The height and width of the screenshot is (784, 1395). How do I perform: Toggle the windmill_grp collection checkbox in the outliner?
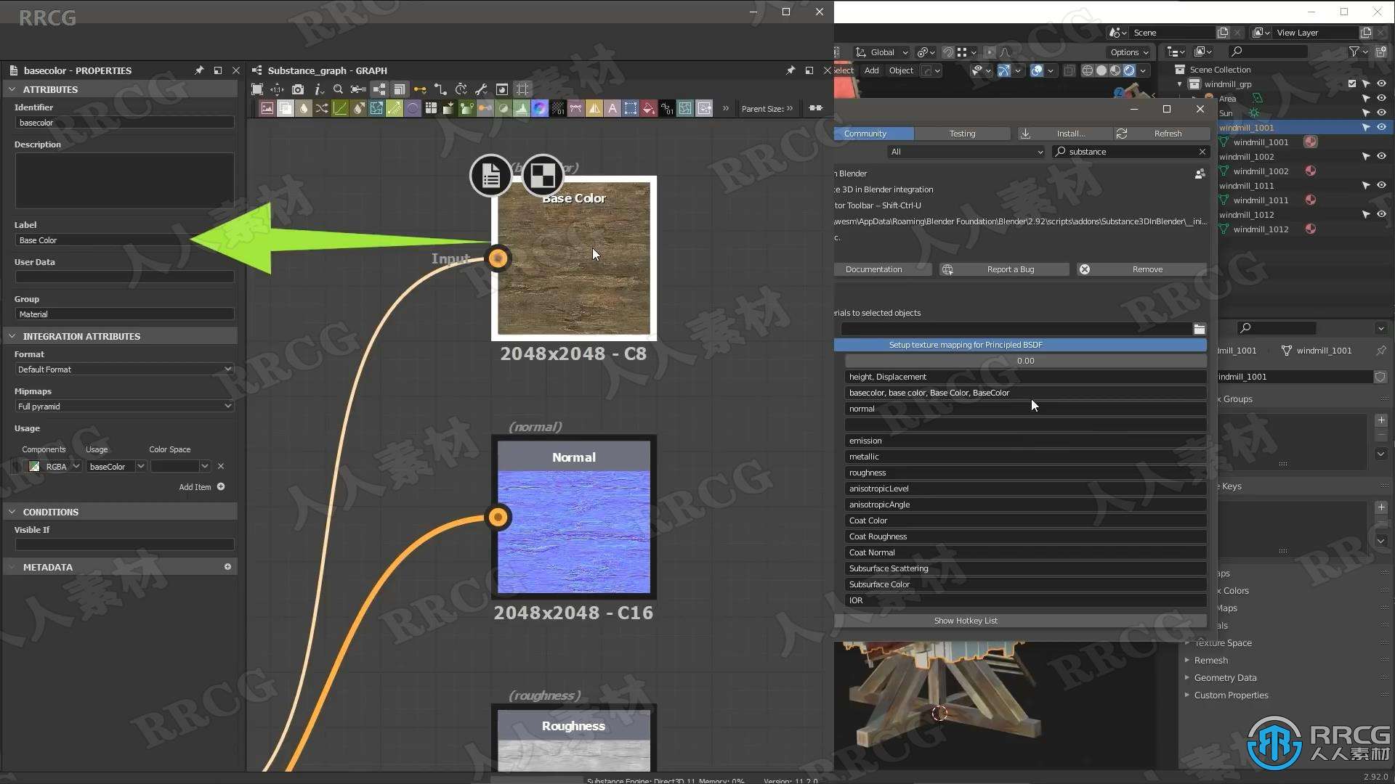[x=1352, y=83]
